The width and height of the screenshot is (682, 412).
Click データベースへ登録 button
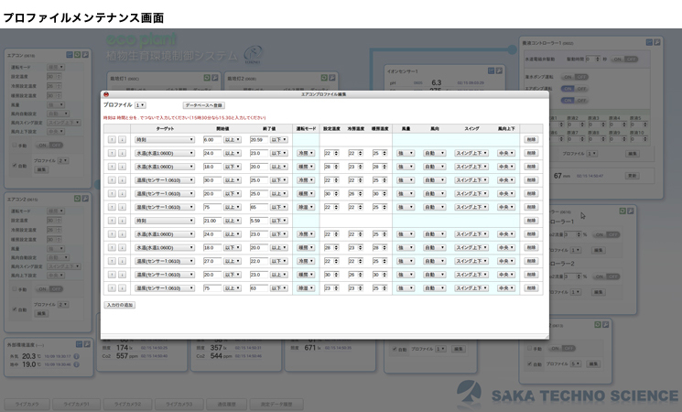point(204,105)
